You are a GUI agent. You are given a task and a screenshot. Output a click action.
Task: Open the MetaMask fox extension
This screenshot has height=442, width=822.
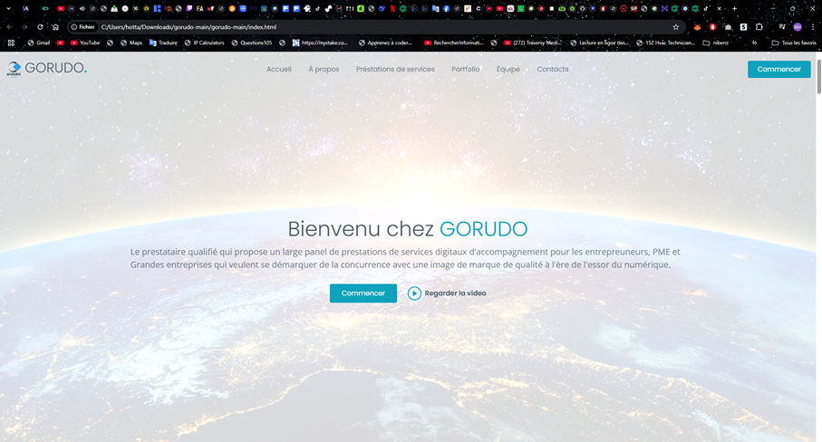point(697,26)
